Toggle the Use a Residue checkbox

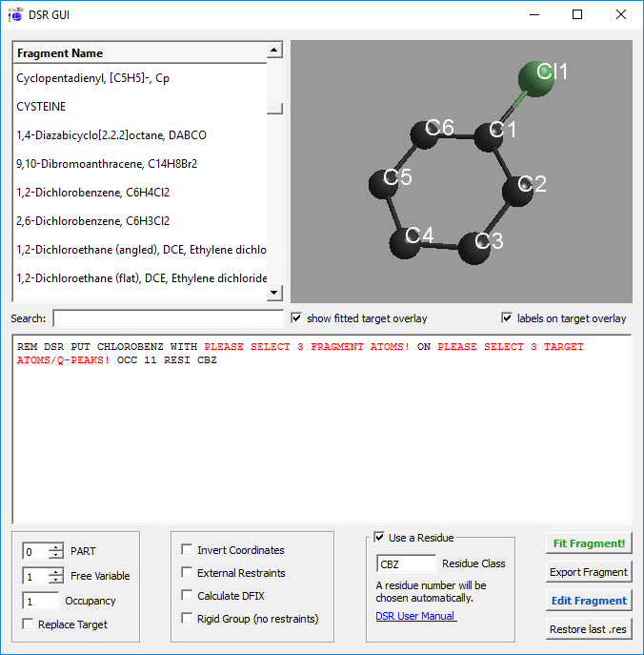379,538
